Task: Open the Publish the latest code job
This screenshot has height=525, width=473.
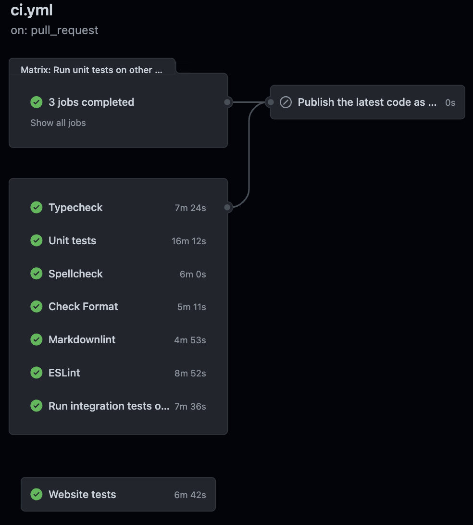Action: click(367, 102)
